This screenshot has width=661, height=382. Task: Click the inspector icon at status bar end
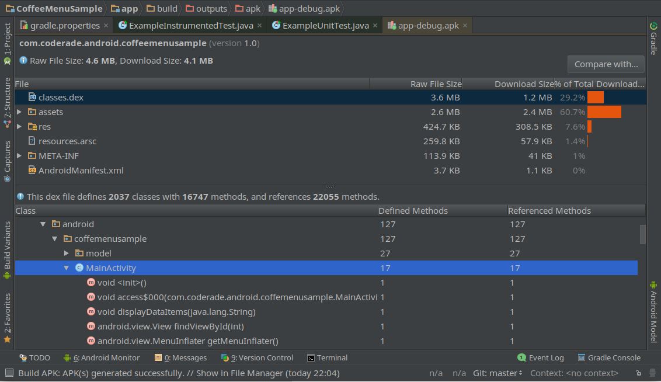coord(653,373)
